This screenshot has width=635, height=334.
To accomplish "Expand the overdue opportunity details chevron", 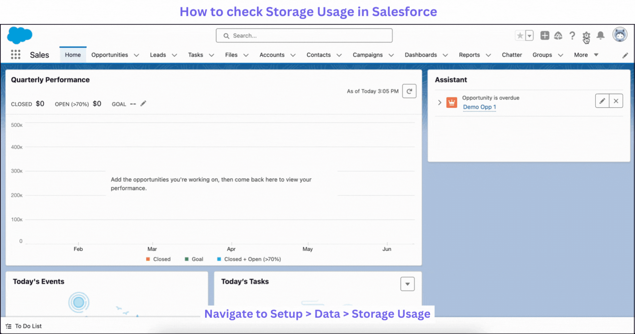I will coord(440,102).
